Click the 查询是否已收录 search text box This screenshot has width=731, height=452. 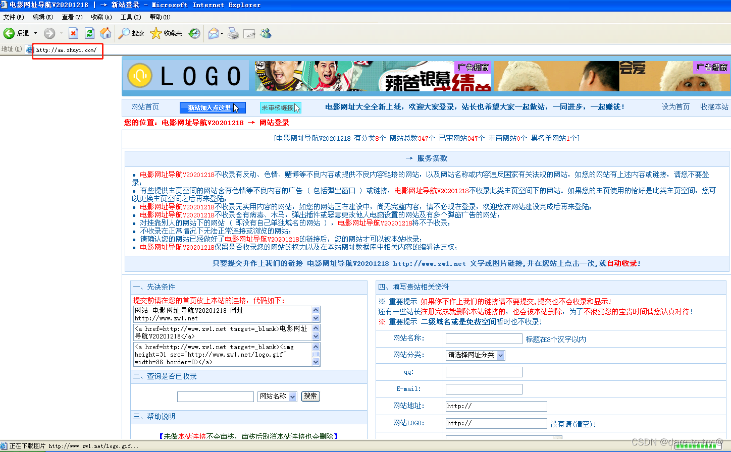(216, 397)
